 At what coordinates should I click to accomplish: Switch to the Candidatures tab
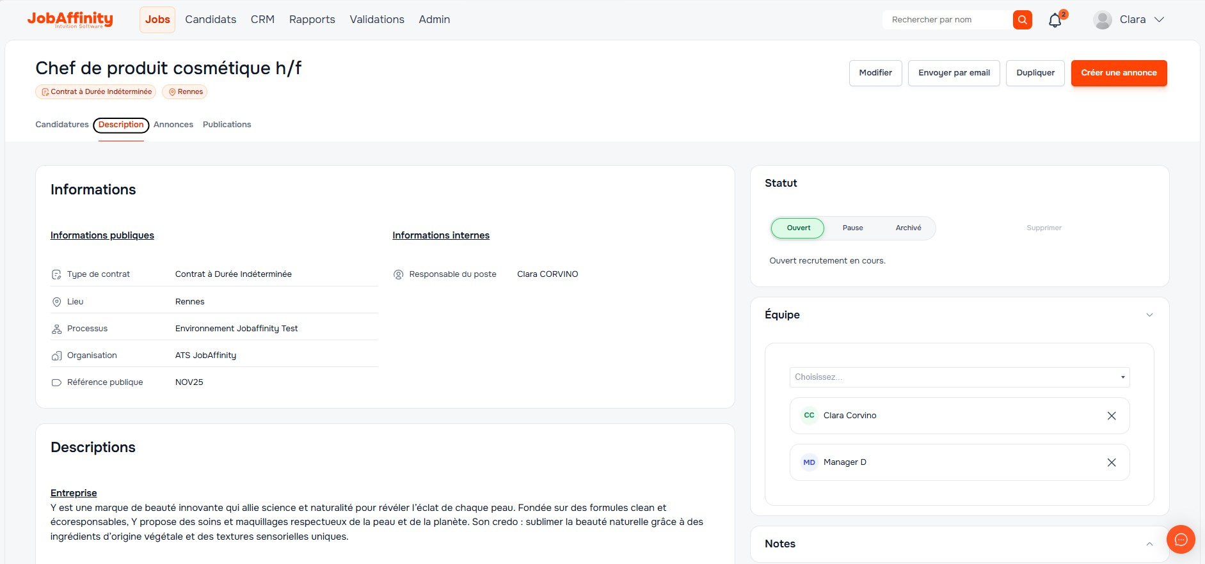[x=62, y=125]
